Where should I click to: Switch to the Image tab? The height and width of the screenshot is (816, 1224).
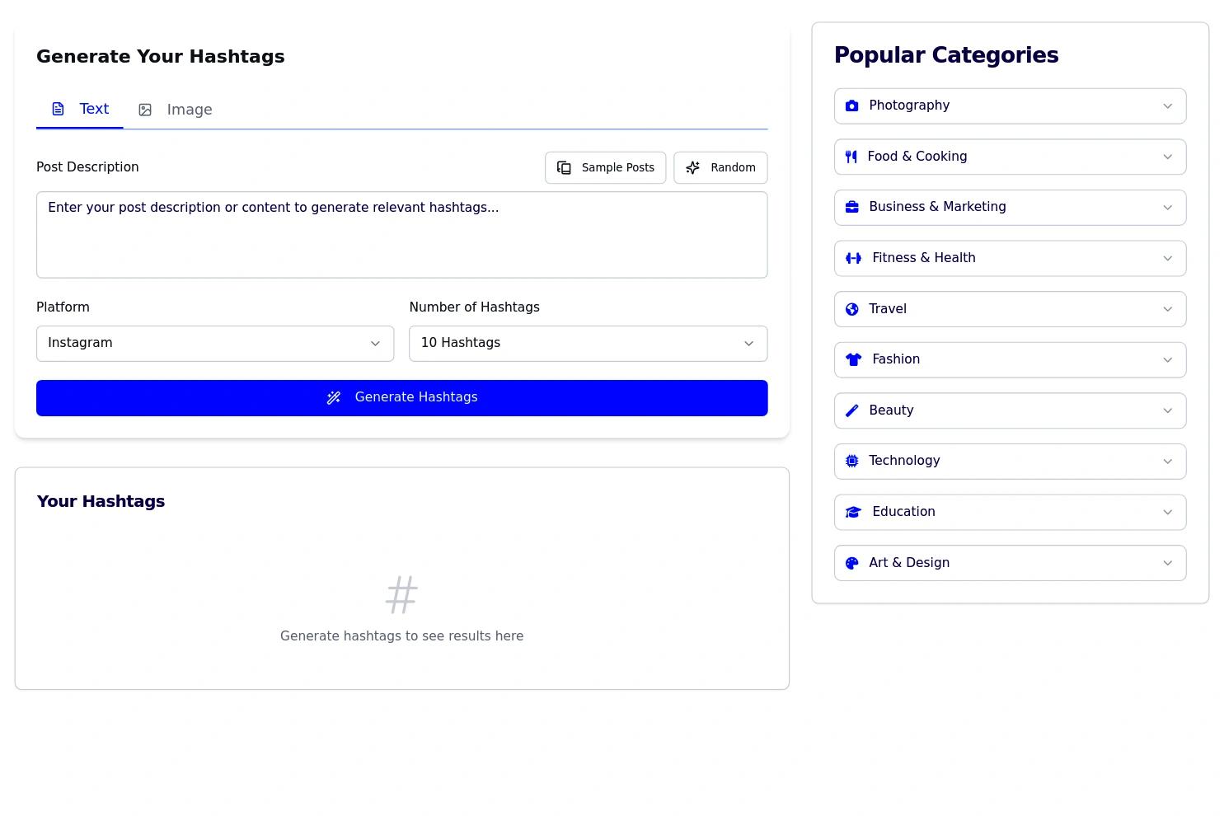coord(176,110)
